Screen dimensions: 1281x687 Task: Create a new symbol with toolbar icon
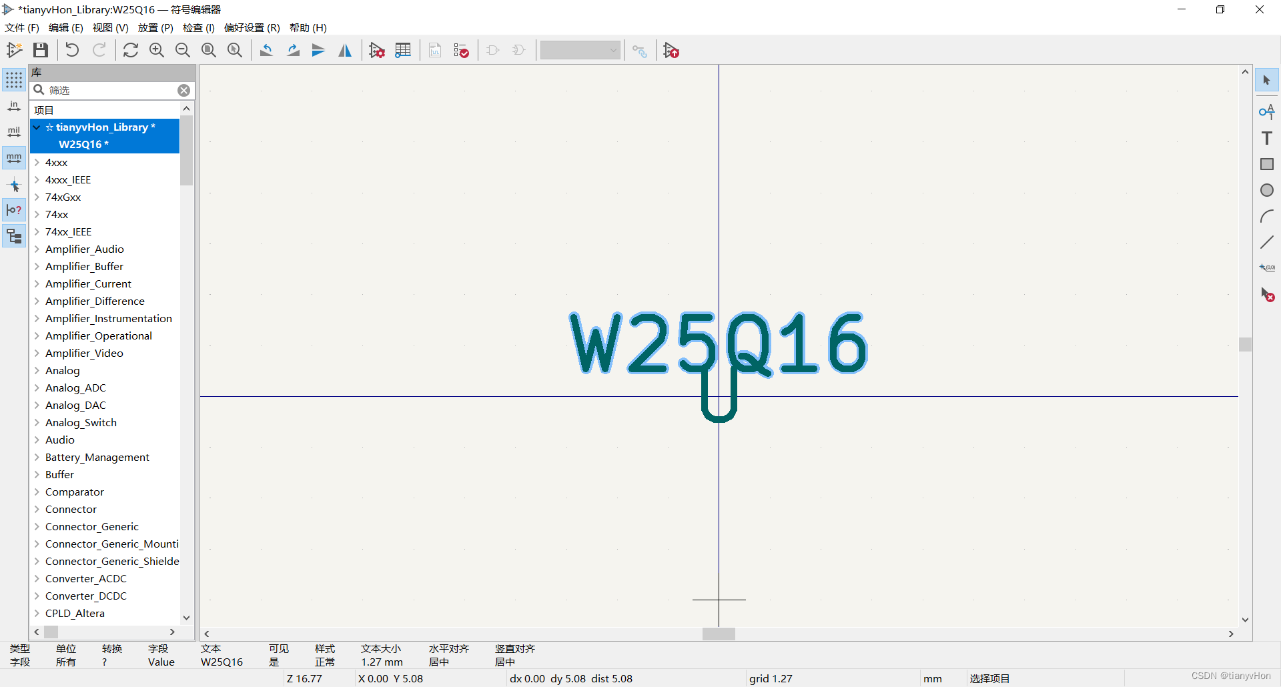click(x=14, y=50)
